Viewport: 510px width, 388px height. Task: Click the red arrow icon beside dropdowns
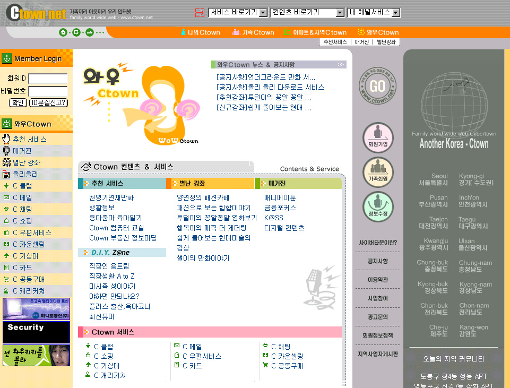pos(200,13)
